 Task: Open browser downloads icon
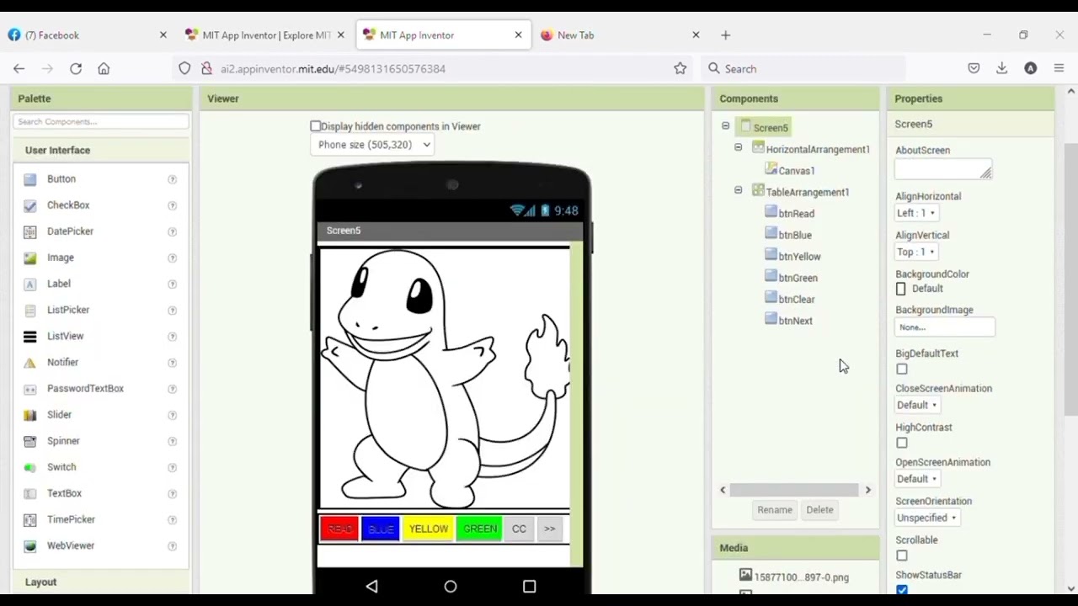[1001, 68]
